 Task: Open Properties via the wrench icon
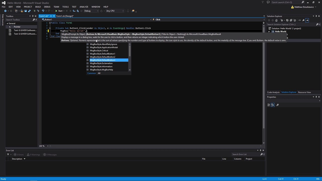coord(303,20)
